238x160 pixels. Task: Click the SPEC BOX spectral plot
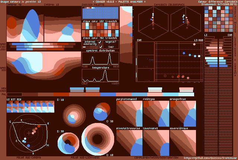(x=44, y=66)
